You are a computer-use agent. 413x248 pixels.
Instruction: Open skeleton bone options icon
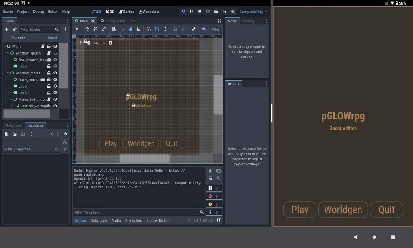click(x=193, y=29)
